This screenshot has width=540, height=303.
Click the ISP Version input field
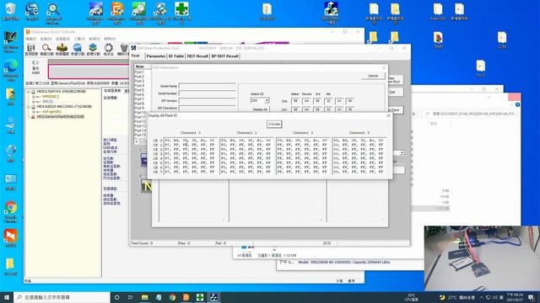(x=207, y=101)
